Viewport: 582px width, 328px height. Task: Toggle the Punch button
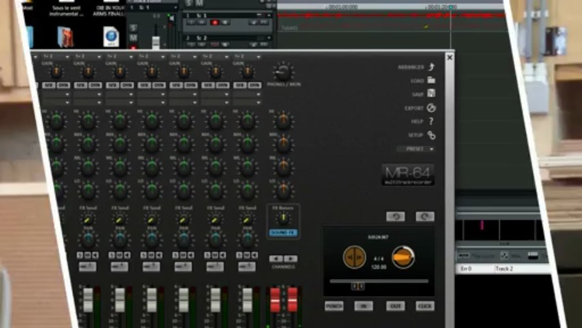coord(334,306)
